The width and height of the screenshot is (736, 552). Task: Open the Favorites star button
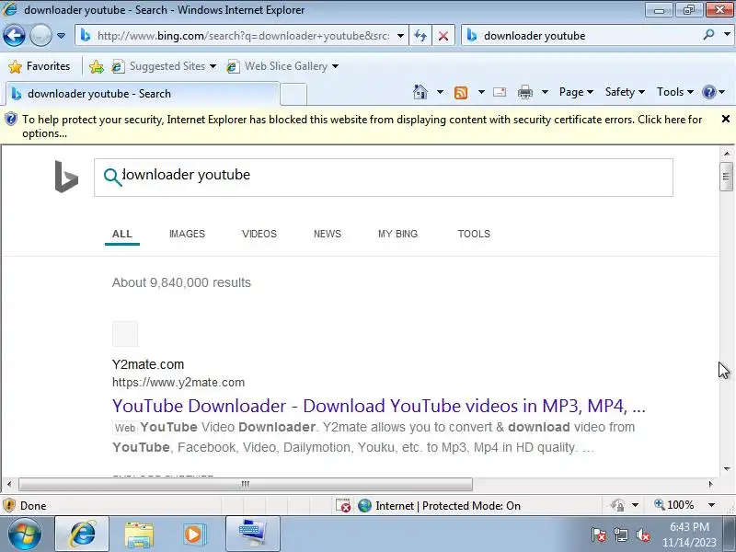click(40, 66)
